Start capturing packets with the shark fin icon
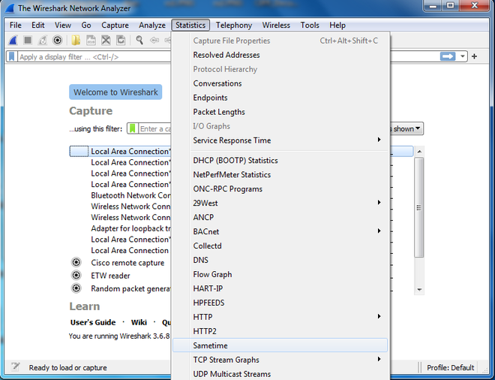This screenshot has height=380, width=495. click(x=13, y=40)
